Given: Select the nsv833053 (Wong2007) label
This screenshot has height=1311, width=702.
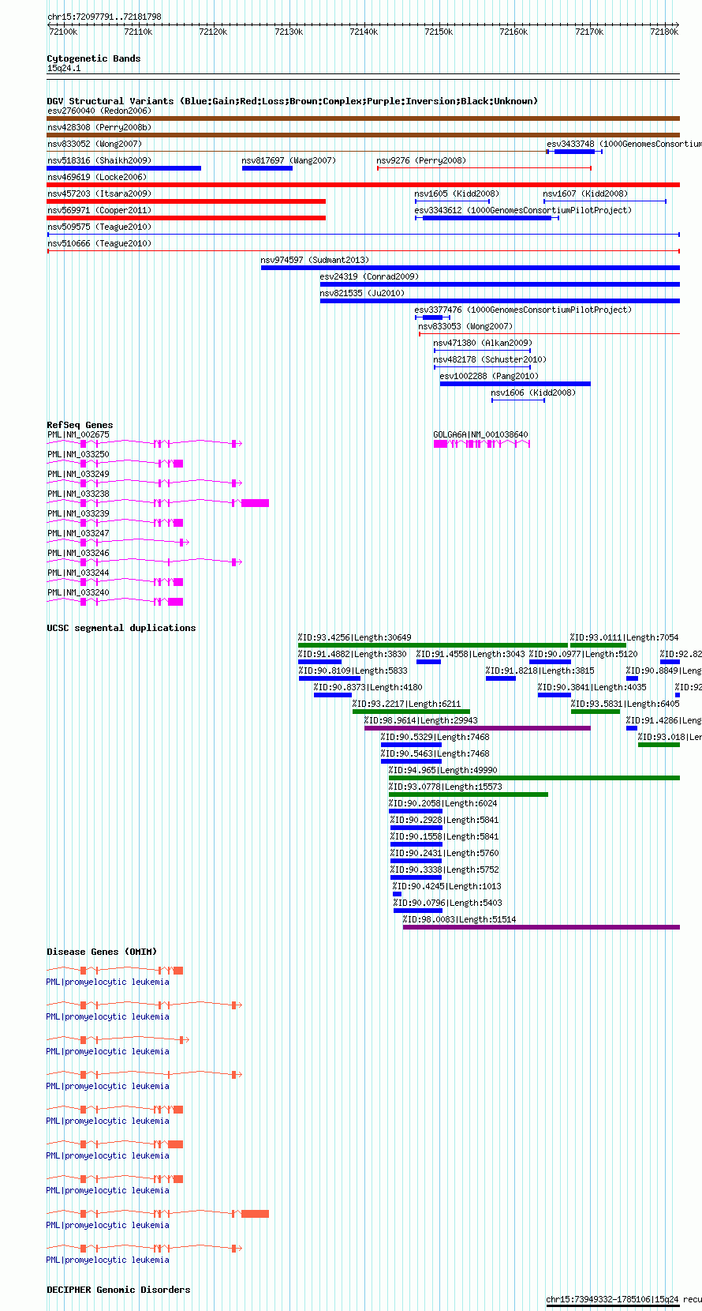Looking at the screenshot, I should click(x=465, y=326).
